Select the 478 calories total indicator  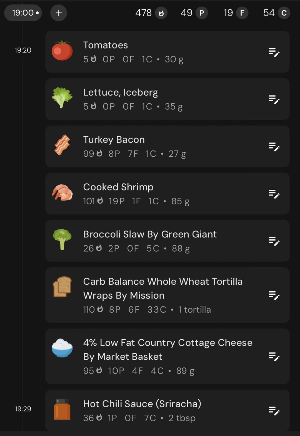[151, 13]
